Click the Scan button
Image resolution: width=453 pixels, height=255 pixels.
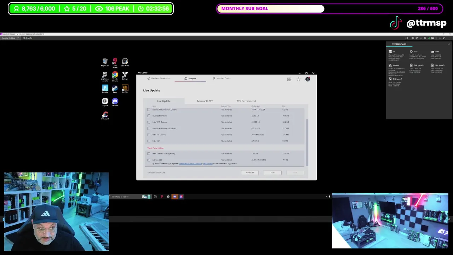[273, 172]
